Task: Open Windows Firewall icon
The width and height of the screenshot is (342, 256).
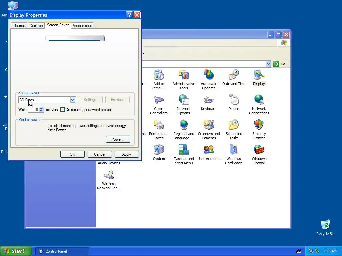Action: click(x=259, y=155)
